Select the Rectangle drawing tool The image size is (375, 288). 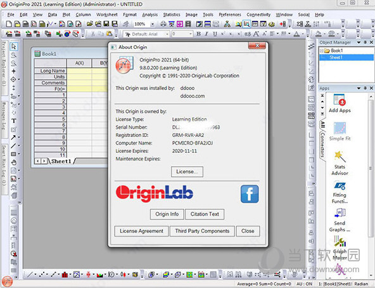13,154
